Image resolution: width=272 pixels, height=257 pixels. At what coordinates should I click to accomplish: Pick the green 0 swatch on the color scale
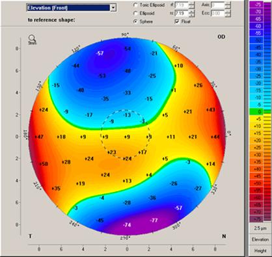click(256, 112)
